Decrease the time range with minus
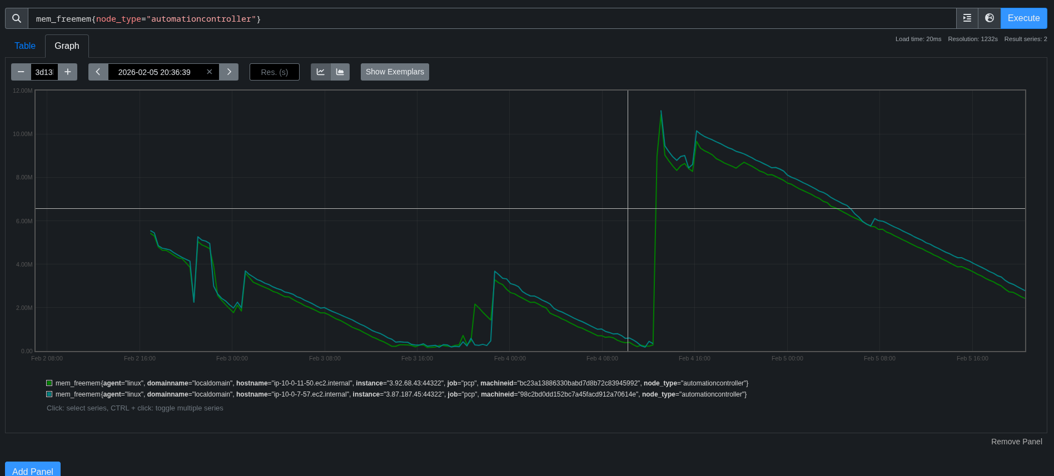1054x476 pixels. (x=21, y=72)
